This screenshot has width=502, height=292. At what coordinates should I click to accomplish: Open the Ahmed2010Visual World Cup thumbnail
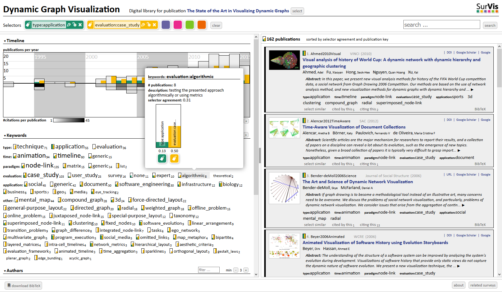tap(284, 60)
